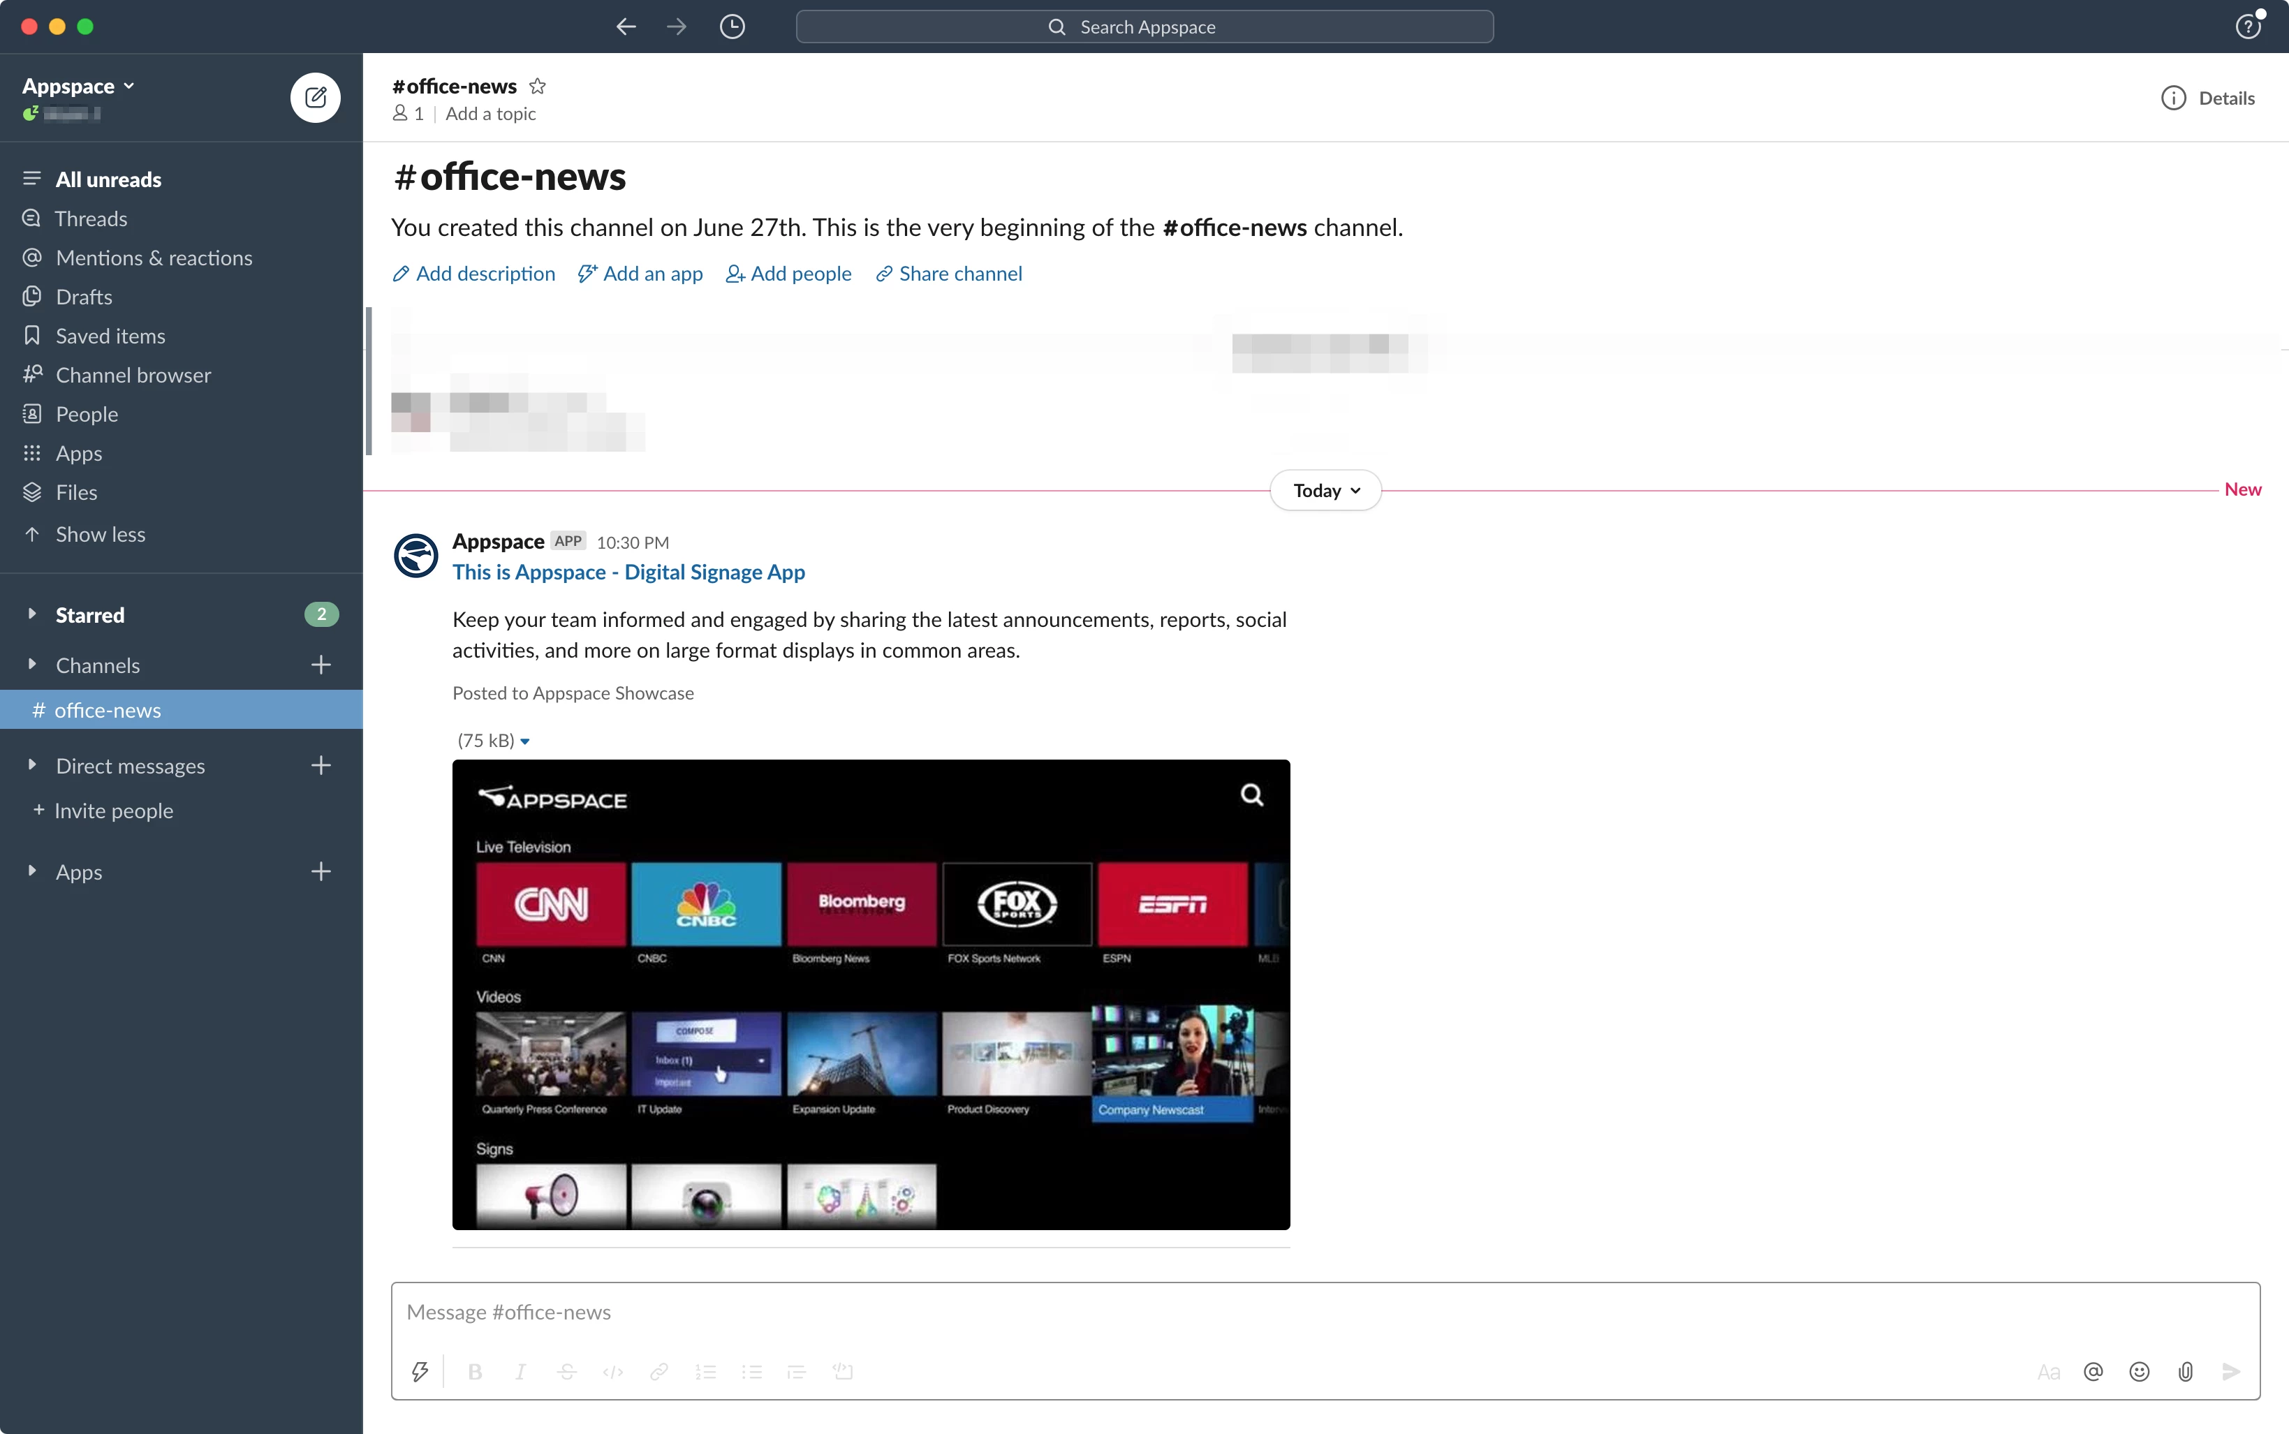The image size is (2289, 1434).
Task: Open the Today date dropdown
Action: coord(1325,490)
